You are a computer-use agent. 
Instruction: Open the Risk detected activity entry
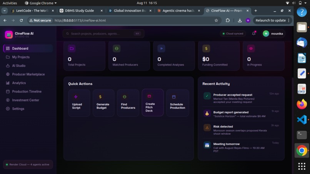241,130
